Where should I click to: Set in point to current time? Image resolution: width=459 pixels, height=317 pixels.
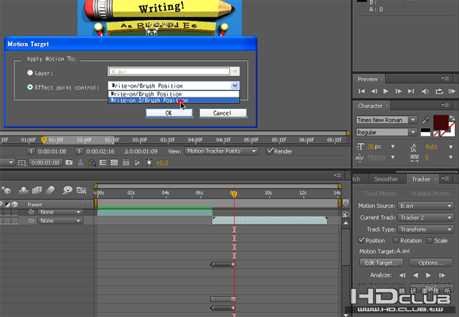[31, 151]
